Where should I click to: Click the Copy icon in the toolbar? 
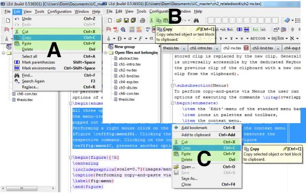[x=159, y=21]
